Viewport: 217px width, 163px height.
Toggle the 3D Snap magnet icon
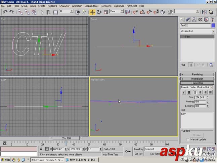coord(135,12)
